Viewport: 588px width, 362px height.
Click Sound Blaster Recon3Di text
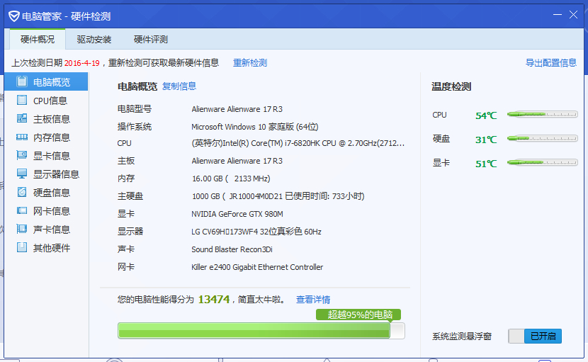[x=232, y=249]
